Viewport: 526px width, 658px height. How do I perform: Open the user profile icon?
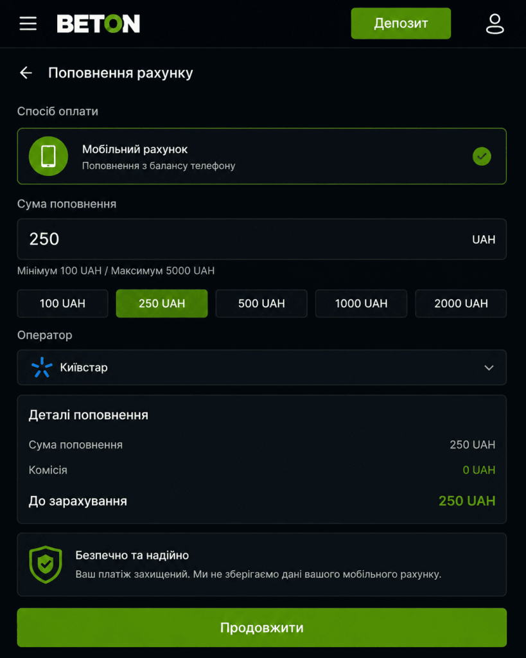[495, 24]
